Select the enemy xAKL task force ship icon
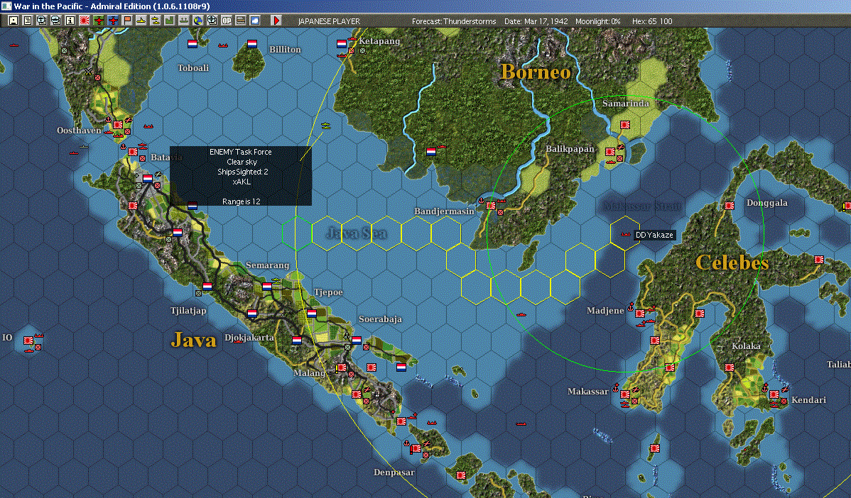The image size is (851, 498). 325,126
